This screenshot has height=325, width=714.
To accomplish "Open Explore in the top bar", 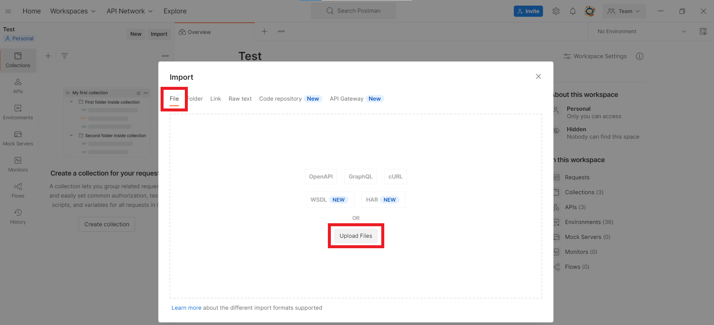I will pyautogui.click(x=175, y=11).
